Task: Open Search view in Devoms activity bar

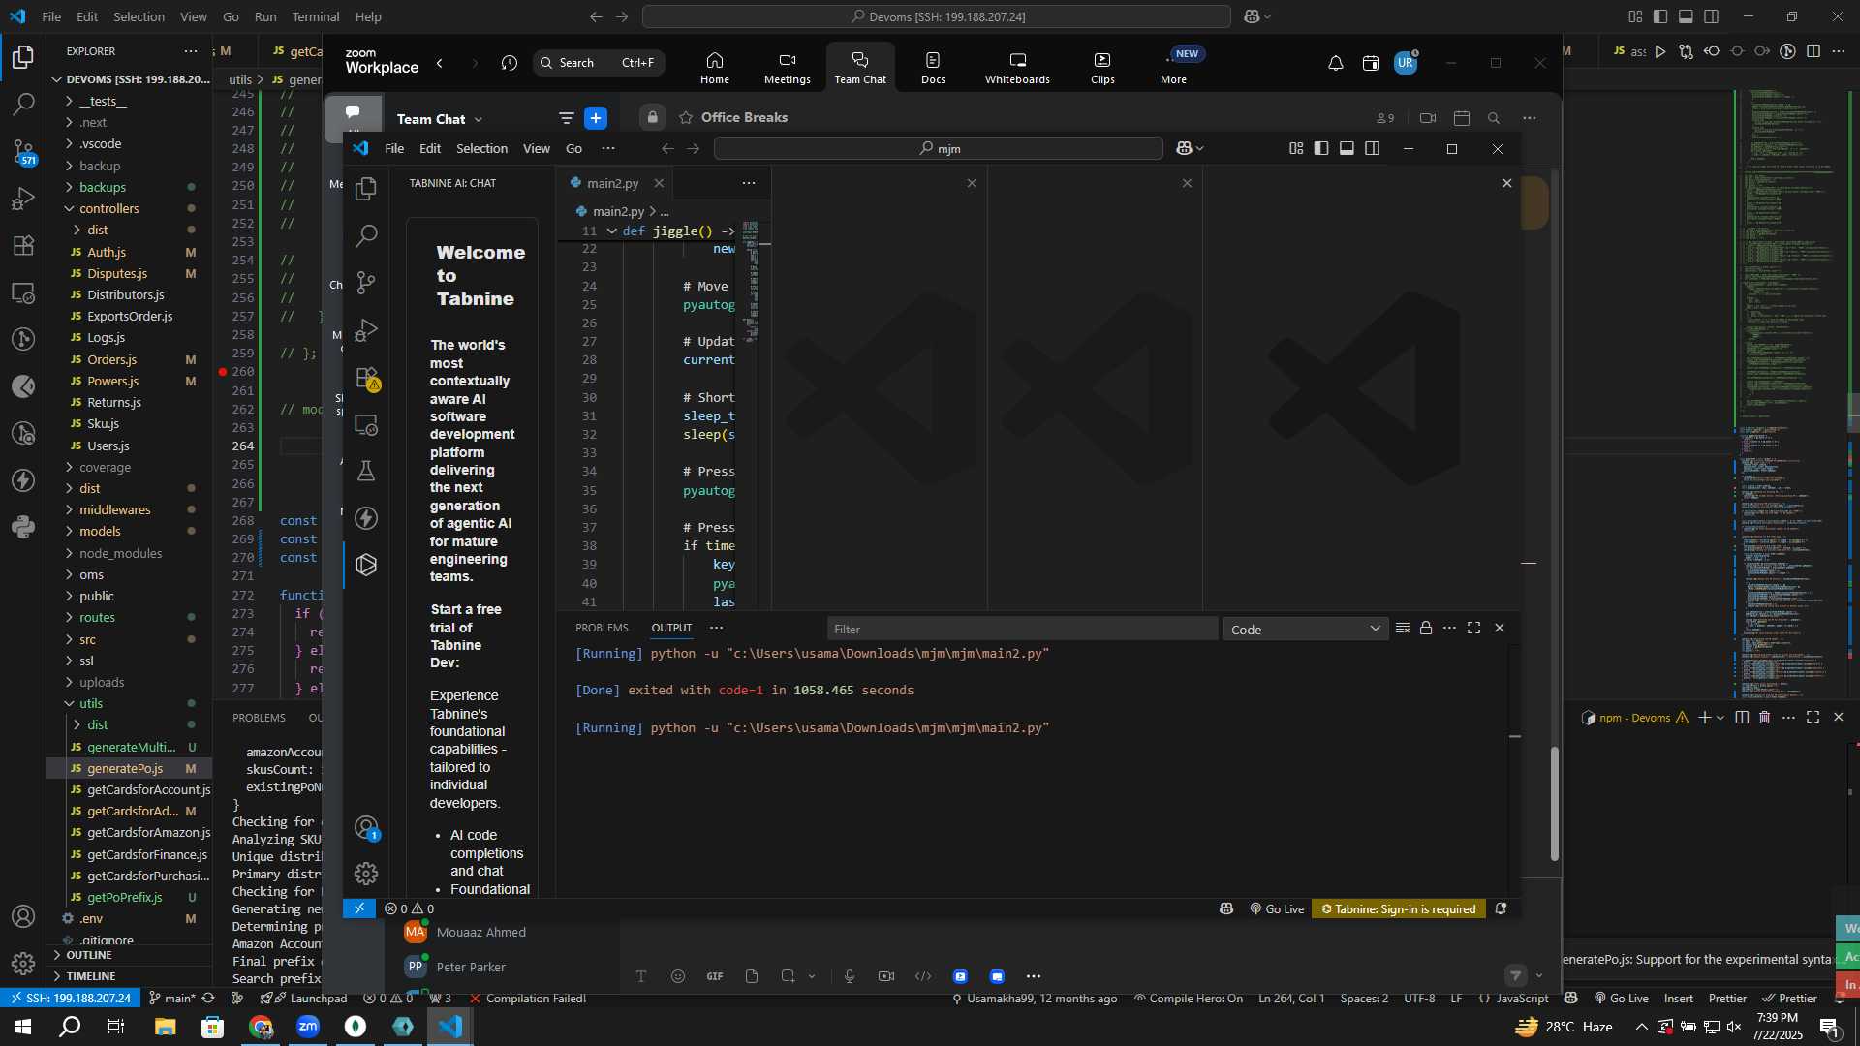Action: (23, 103)
